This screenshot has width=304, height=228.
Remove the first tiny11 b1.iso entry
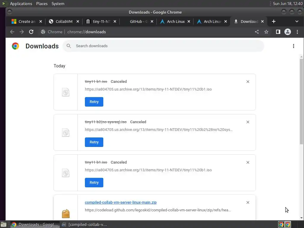[248, 82]
